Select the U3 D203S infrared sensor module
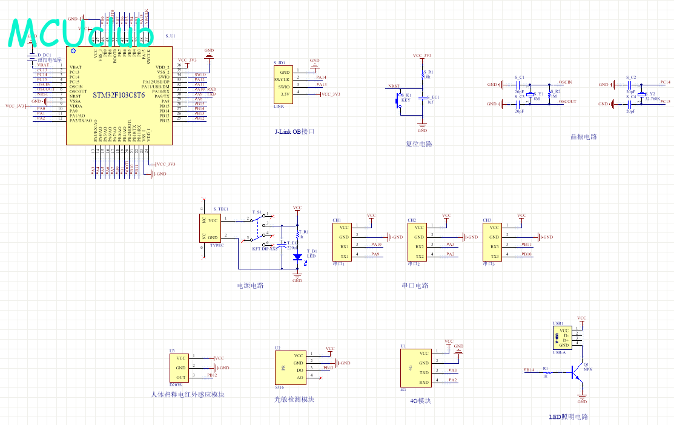The width and height of the screenshot is (674, 425). coord(179,367)
